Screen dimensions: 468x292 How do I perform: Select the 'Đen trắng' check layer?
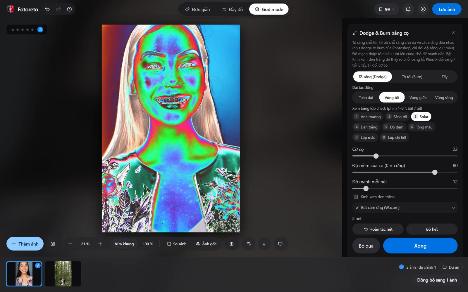[366, 127]
